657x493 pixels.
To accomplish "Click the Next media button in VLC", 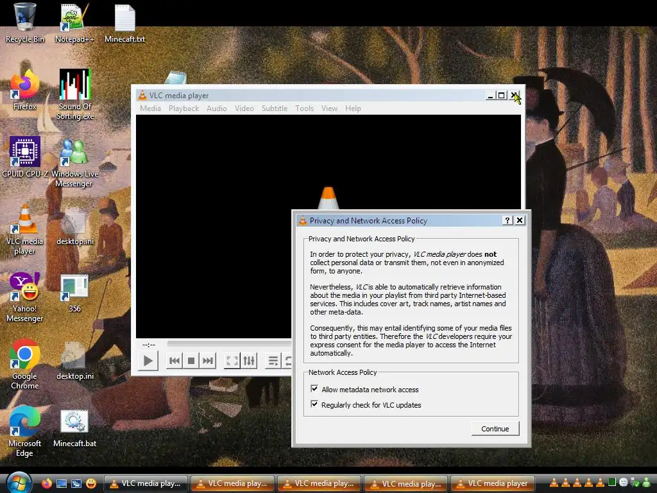I will coord(208,361).
